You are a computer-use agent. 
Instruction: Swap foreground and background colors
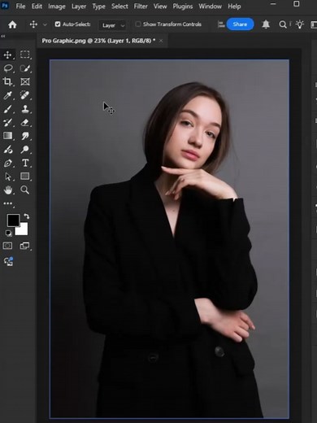pyautogui.click(x=26, y=216)
